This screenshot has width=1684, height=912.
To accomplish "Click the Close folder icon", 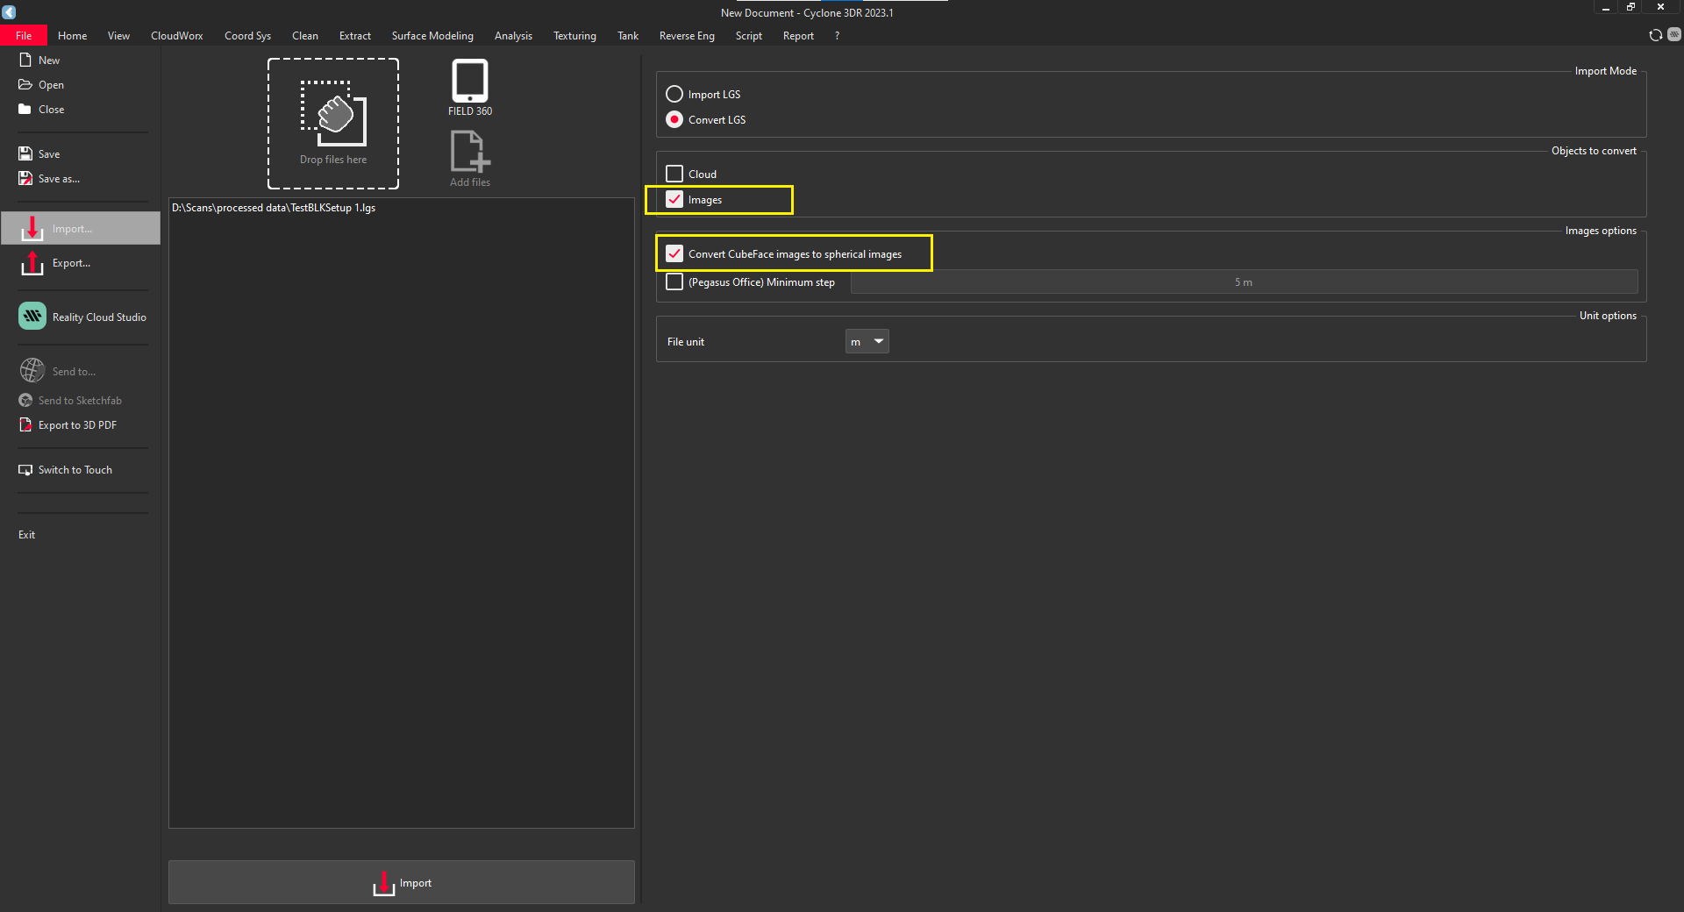I will (x=25, y=110).
